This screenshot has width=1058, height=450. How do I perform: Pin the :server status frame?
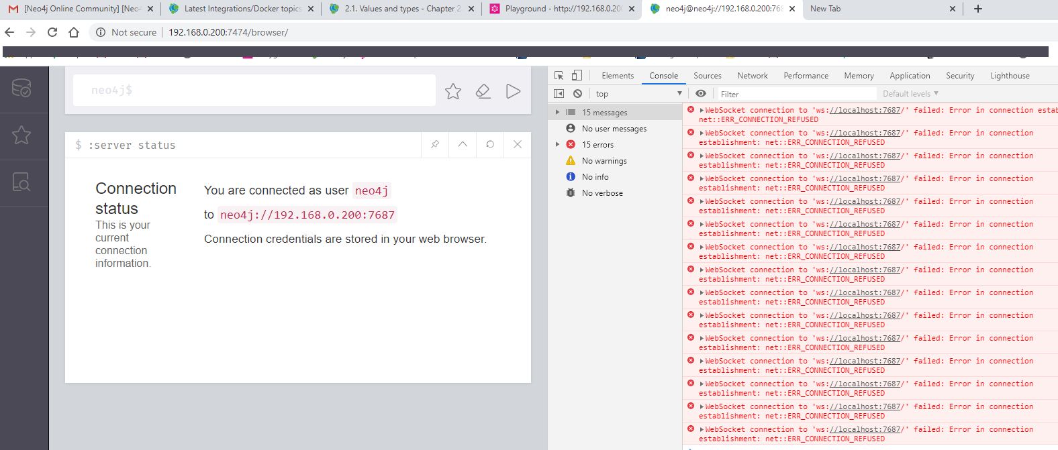click(435, 144)
